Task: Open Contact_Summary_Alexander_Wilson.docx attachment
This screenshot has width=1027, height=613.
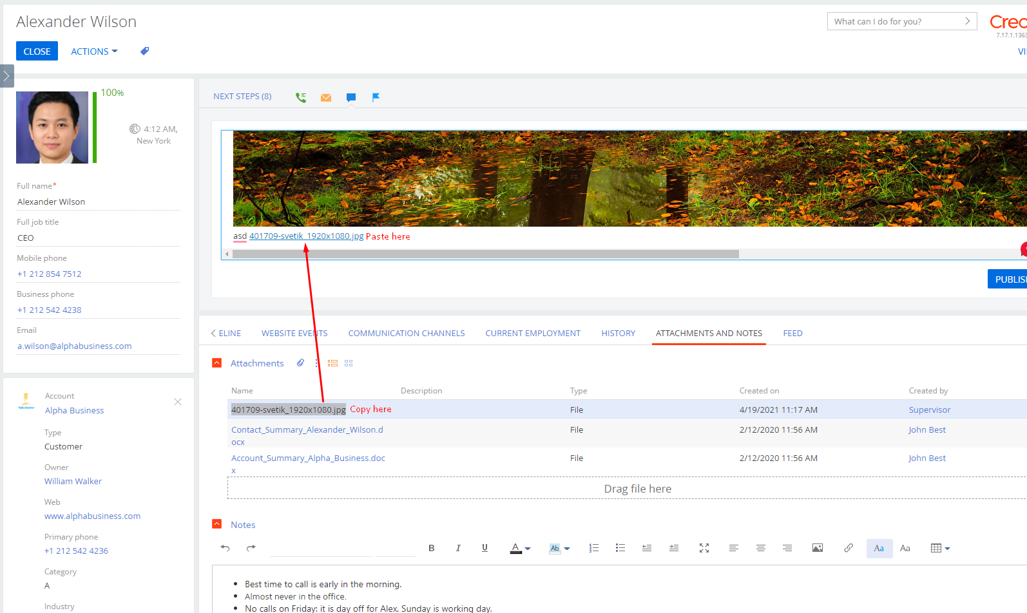Action: (x=307, y=435)
